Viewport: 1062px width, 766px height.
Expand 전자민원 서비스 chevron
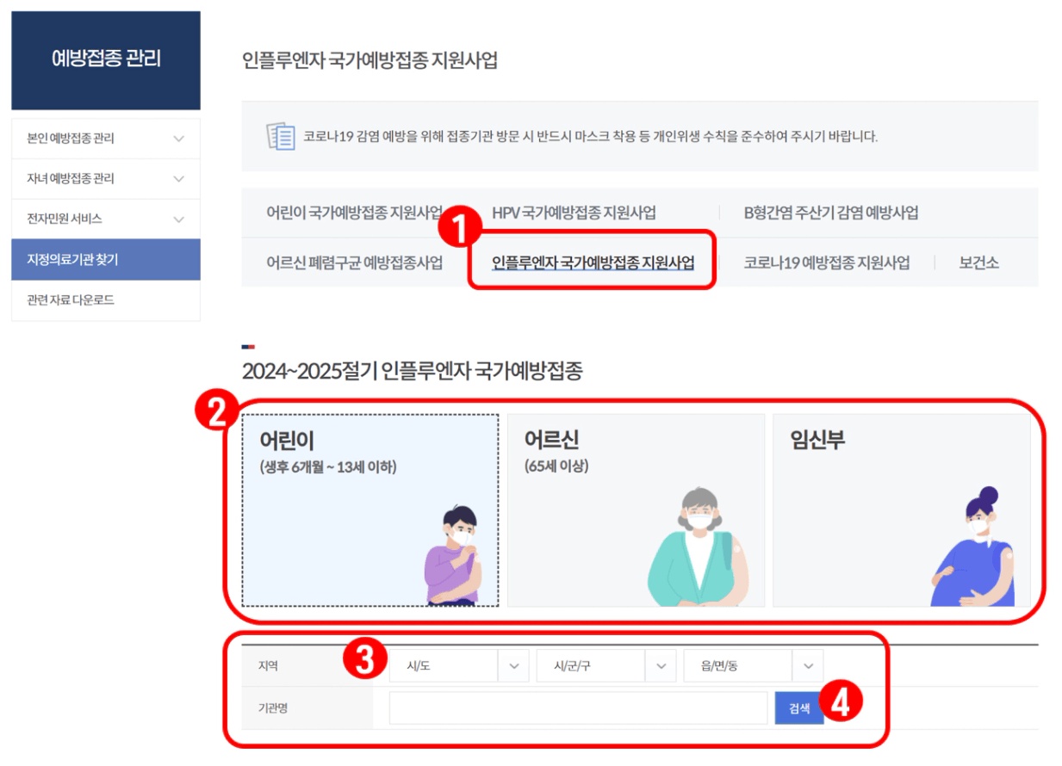coord(179,219)
